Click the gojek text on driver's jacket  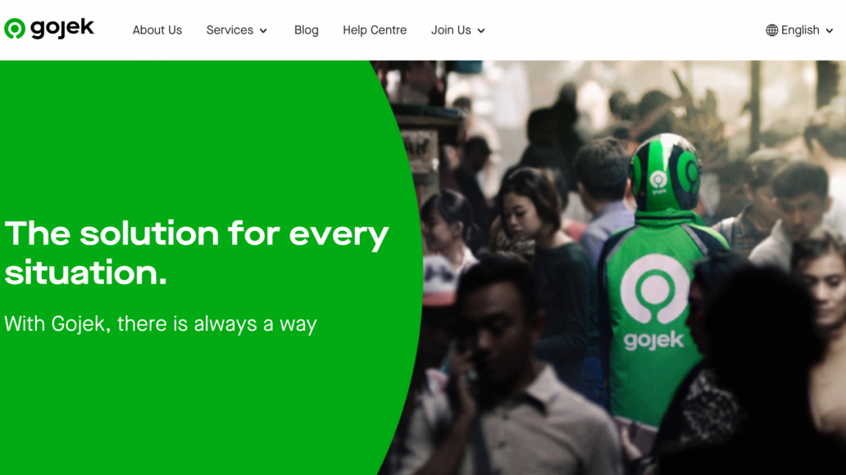pos(653,342)
